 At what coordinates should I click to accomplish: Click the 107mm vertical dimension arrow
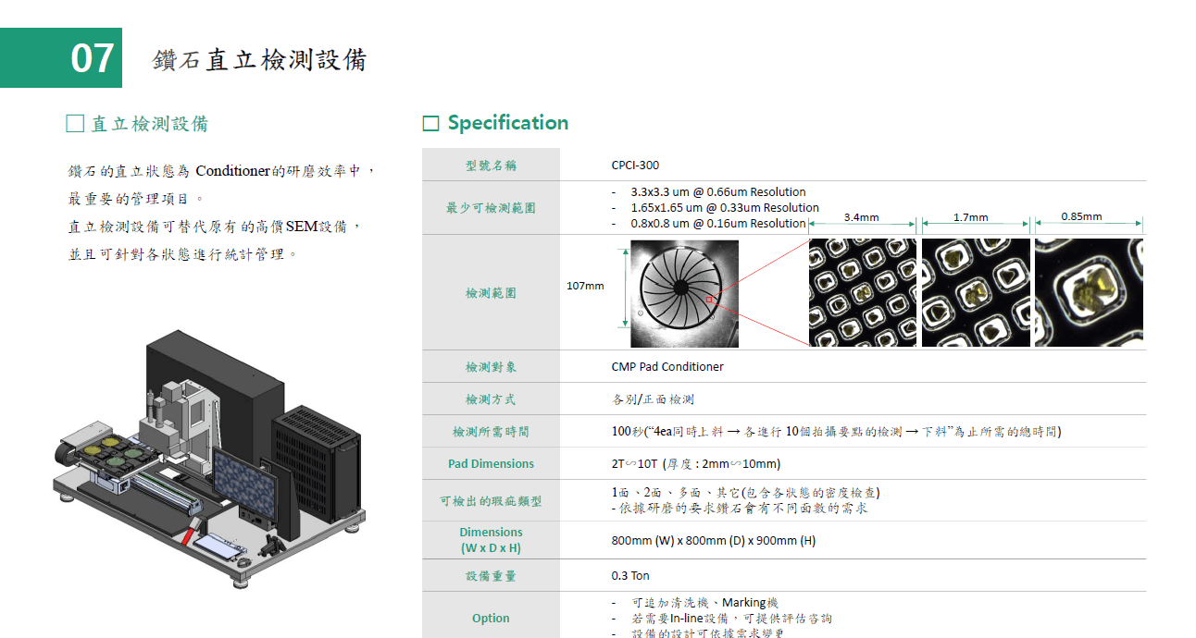point(626,287)
